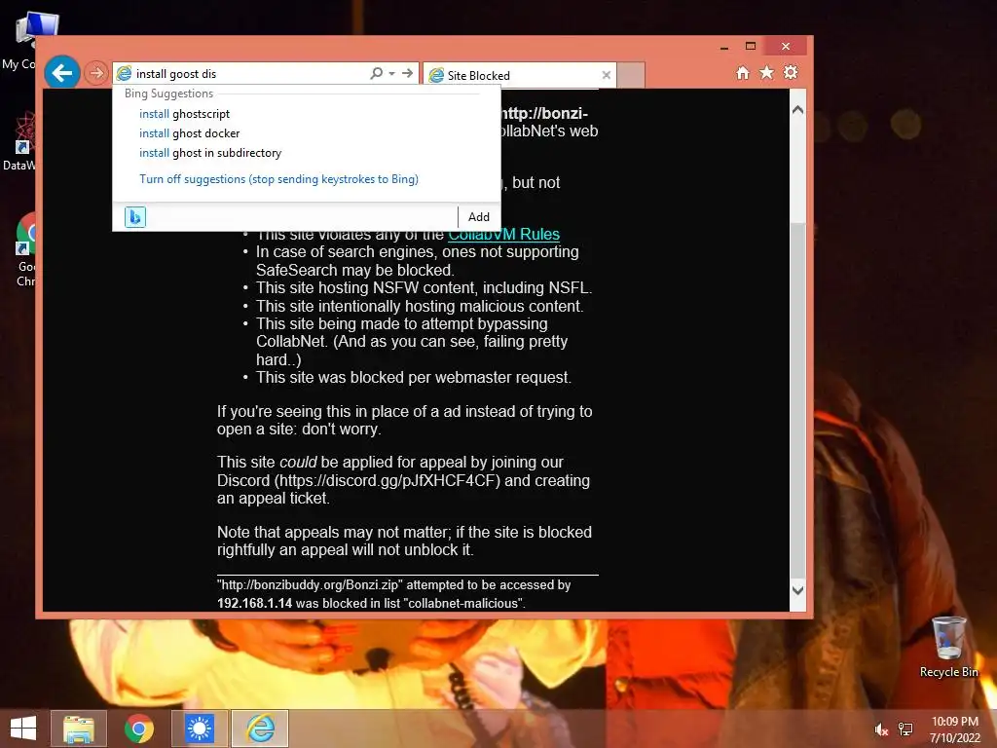Click the IP address 192.168.1.14 text
997x748 pixels.
254,603
